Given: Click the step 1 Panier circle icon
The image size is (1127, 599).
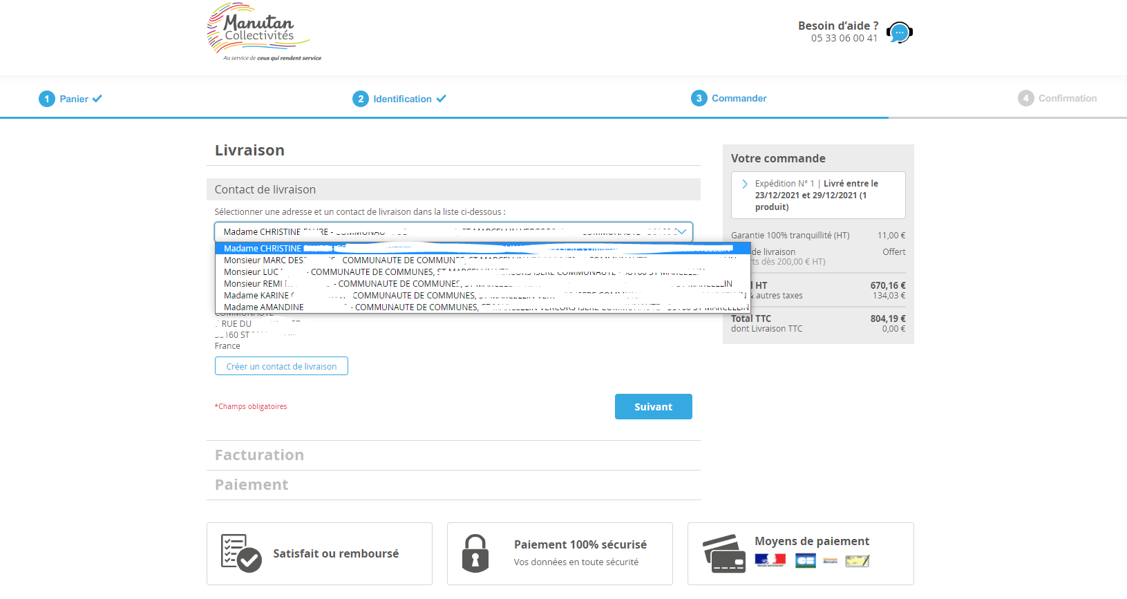Looking at the screenshot, I should click(x=47, y=99).
